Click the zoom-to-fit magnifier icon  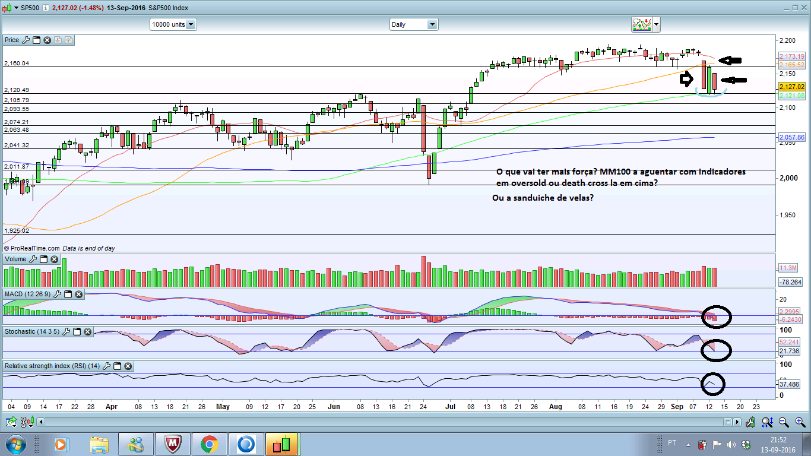(767, 422)
